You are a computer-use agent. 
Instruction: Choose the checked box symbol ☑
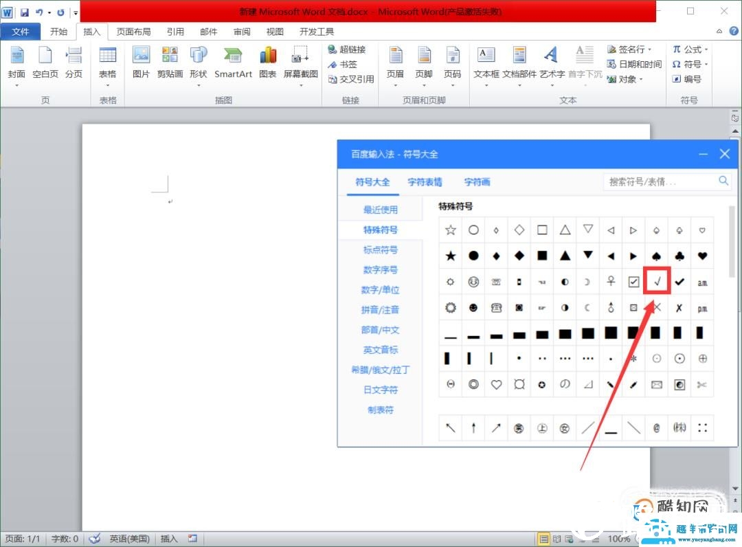[633, 282]
